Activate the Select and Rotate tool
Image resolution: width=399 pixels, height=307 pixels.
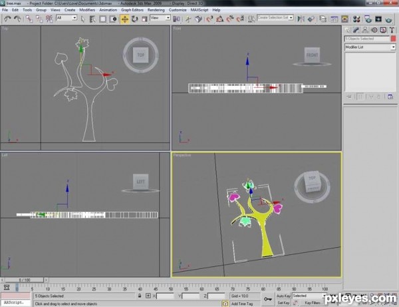point(134,19)
